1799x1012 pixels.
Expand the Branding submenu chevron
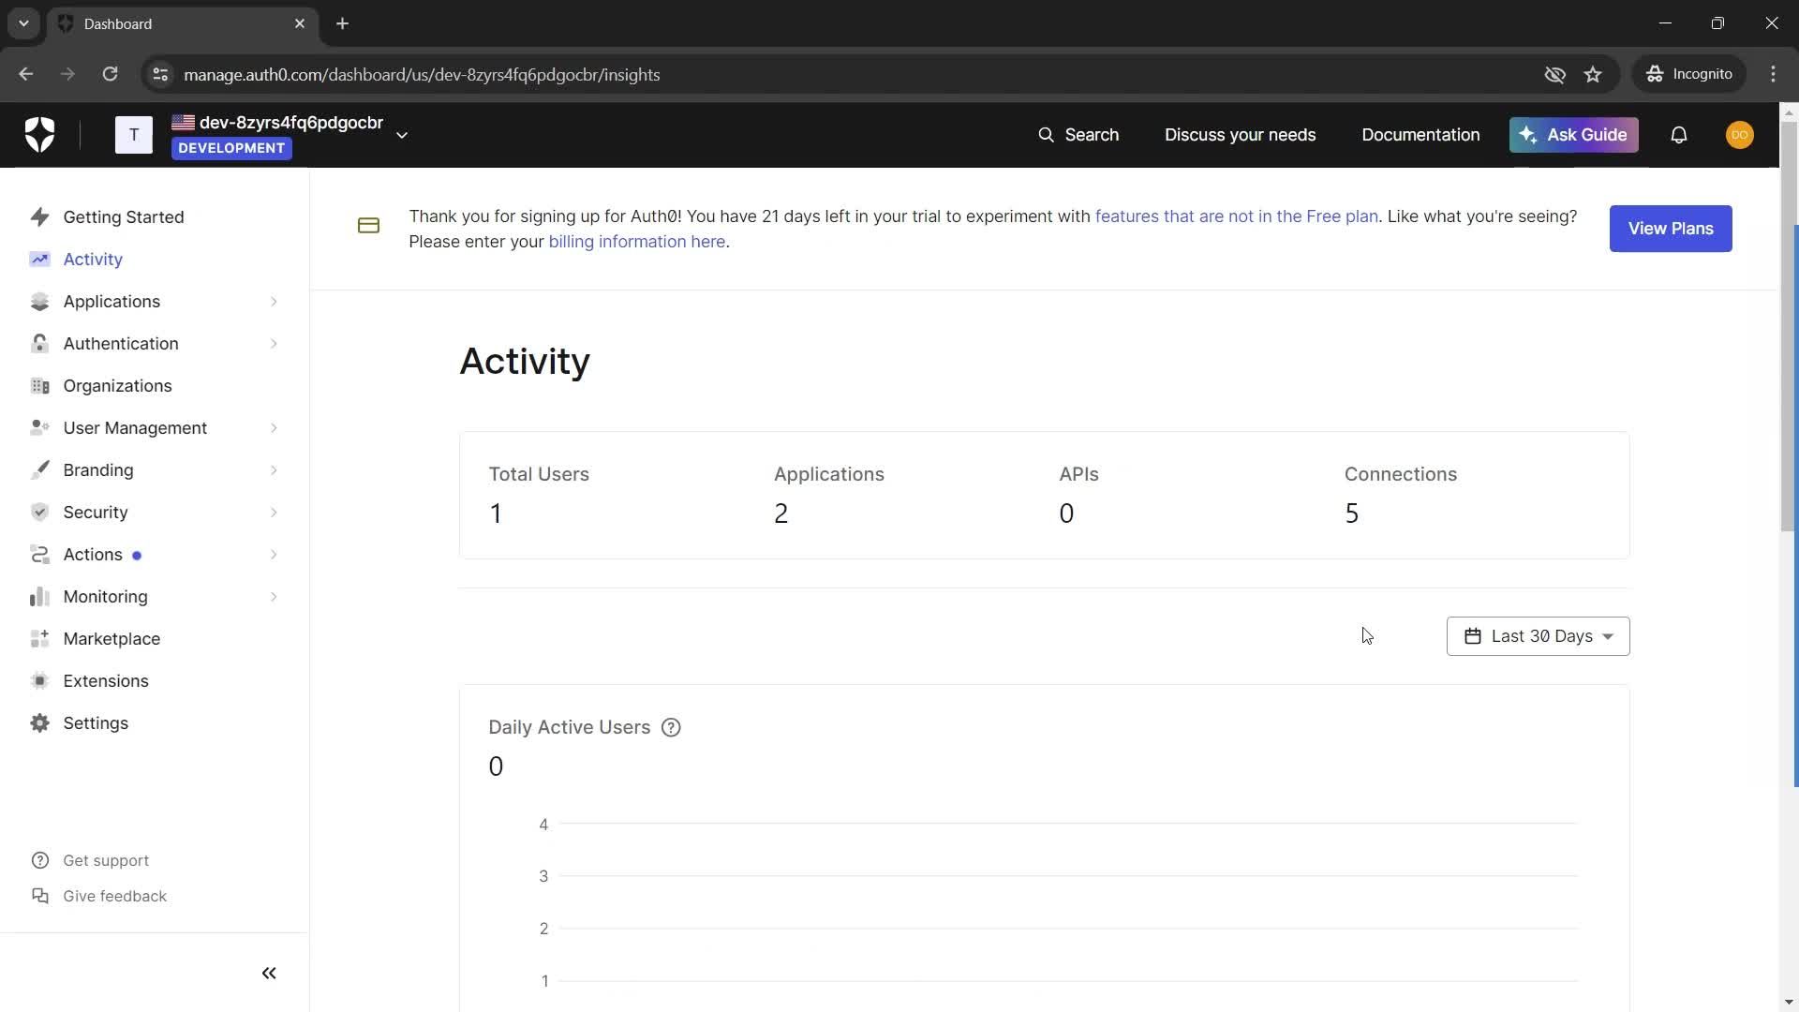[x=274, y=469]
